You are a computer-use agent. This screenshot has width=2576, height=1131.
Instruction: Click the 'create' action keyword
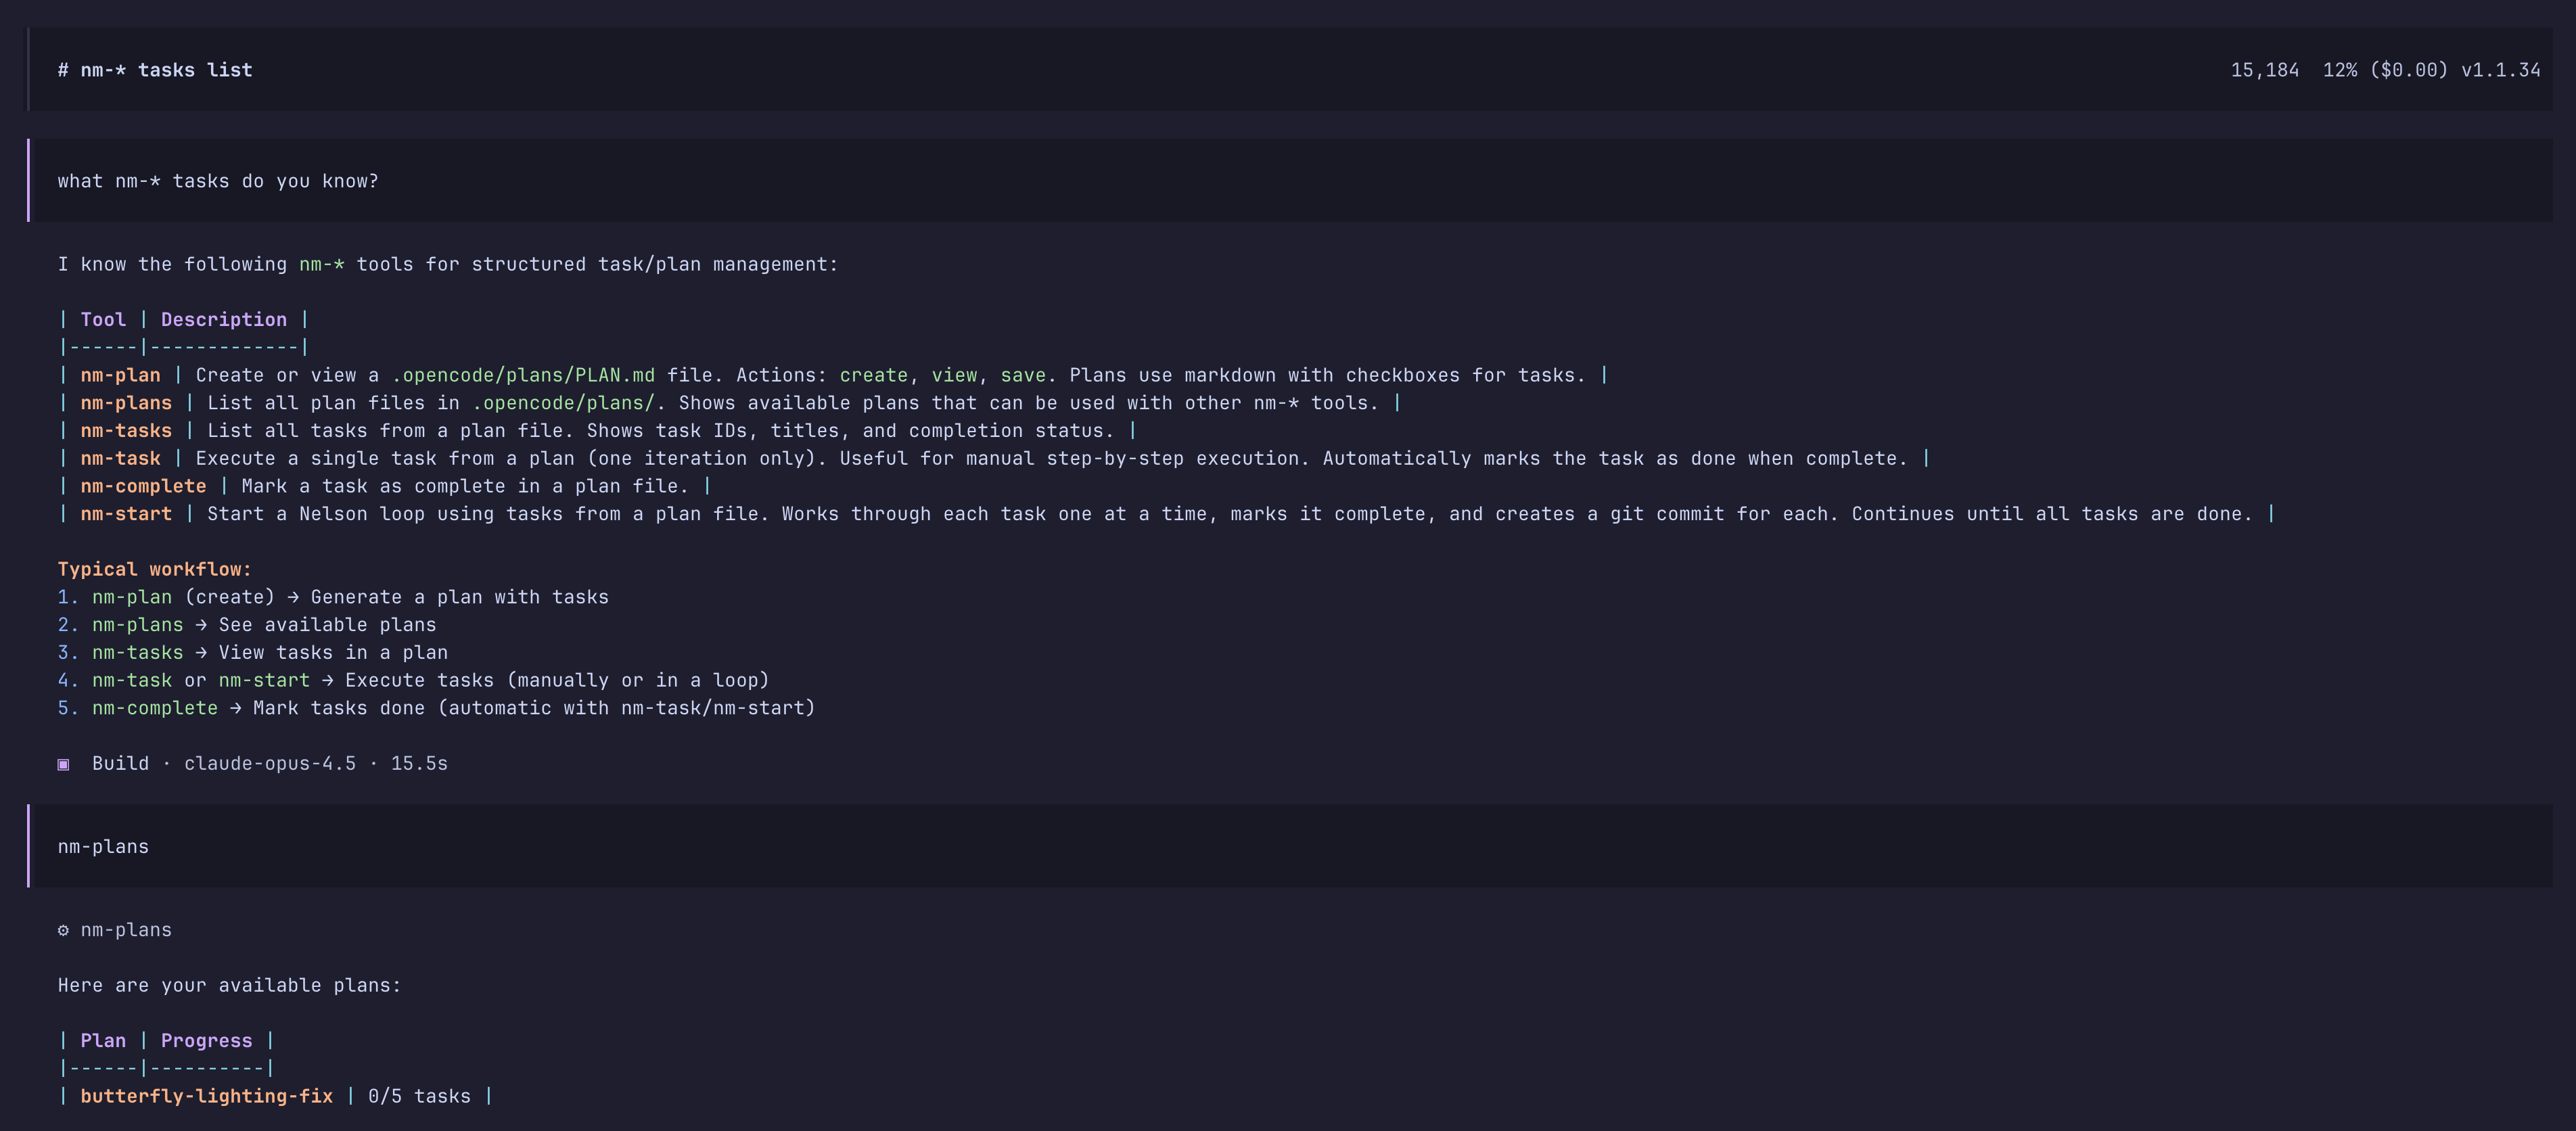pyautogui.click(x=873, y=375)
